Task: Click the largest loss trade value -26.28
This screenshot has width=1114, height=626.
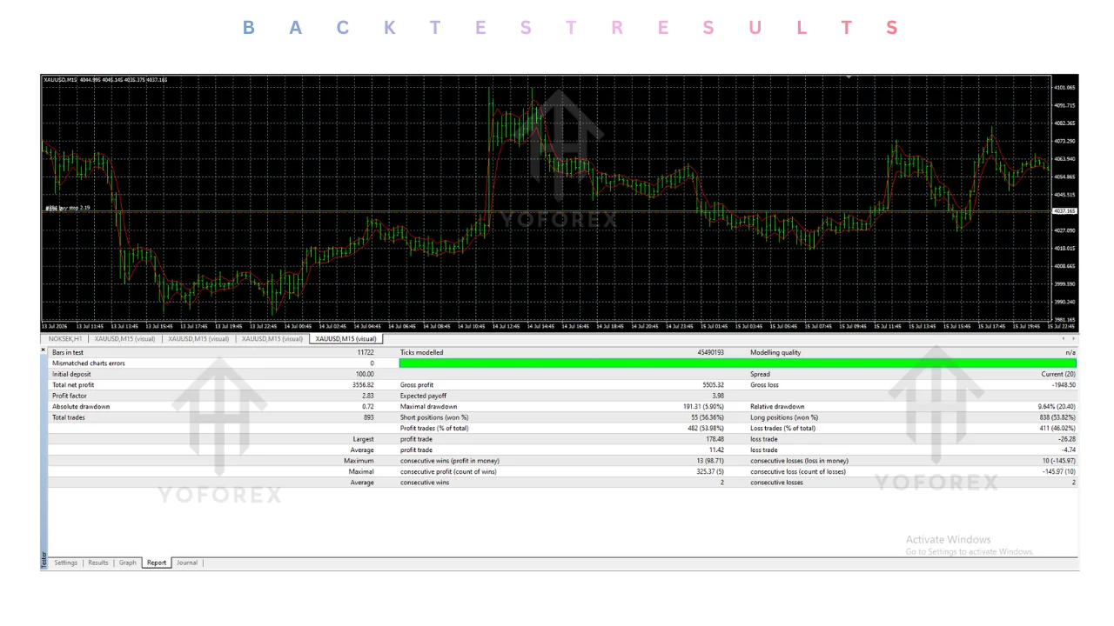Action: pyautogui.click(x=1068, y=439)
